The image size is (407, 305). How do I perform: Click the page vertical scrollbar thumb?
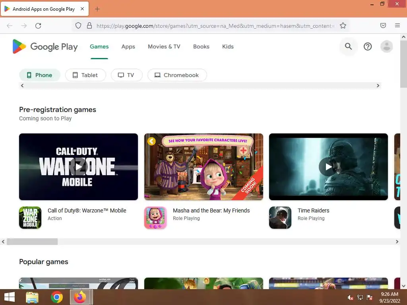pyautogui.click(x=404, y=64)
